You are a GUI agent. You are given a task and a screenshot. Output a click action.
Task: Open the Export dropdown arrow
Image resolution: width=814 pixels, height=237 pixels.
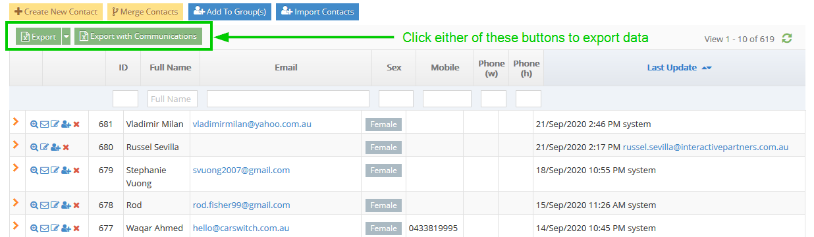(66, 37)
